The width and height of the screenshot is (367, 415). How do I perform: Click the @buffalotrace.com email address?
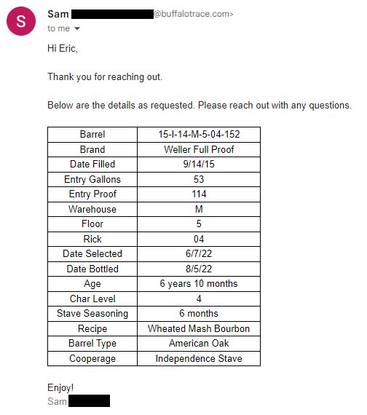[x=193, y=14]
